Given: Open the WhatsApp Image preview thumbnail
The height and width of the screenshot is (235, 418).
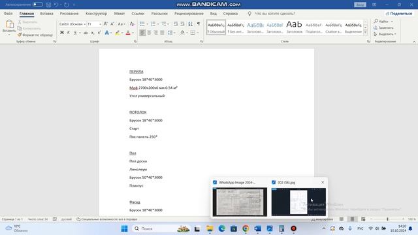Looking at the screenshot, I should [x=240, y=202].
